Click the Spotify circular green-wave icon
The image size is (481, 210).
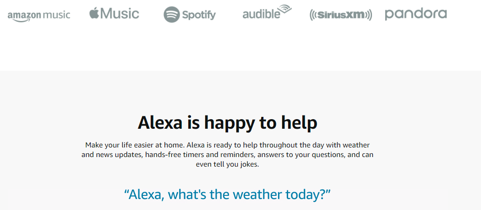172,15
